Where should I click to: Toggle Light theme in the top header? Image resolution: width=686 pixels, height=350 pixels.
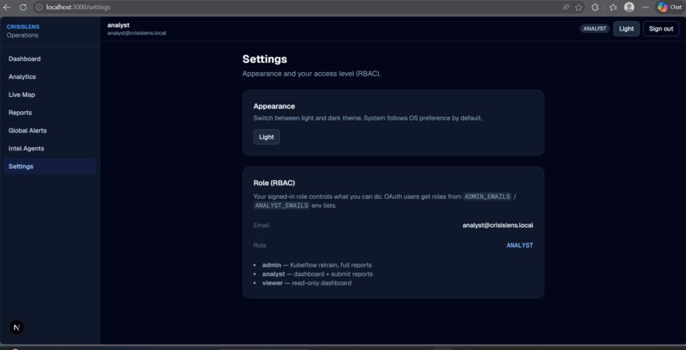tap(626, 29)
